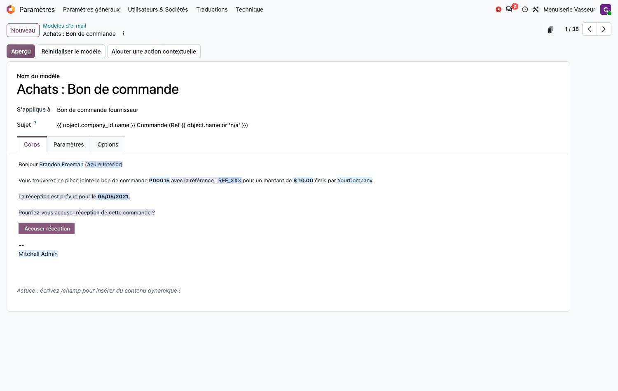
Task: Click the Paramètres app title
Action: pos(37,9)
